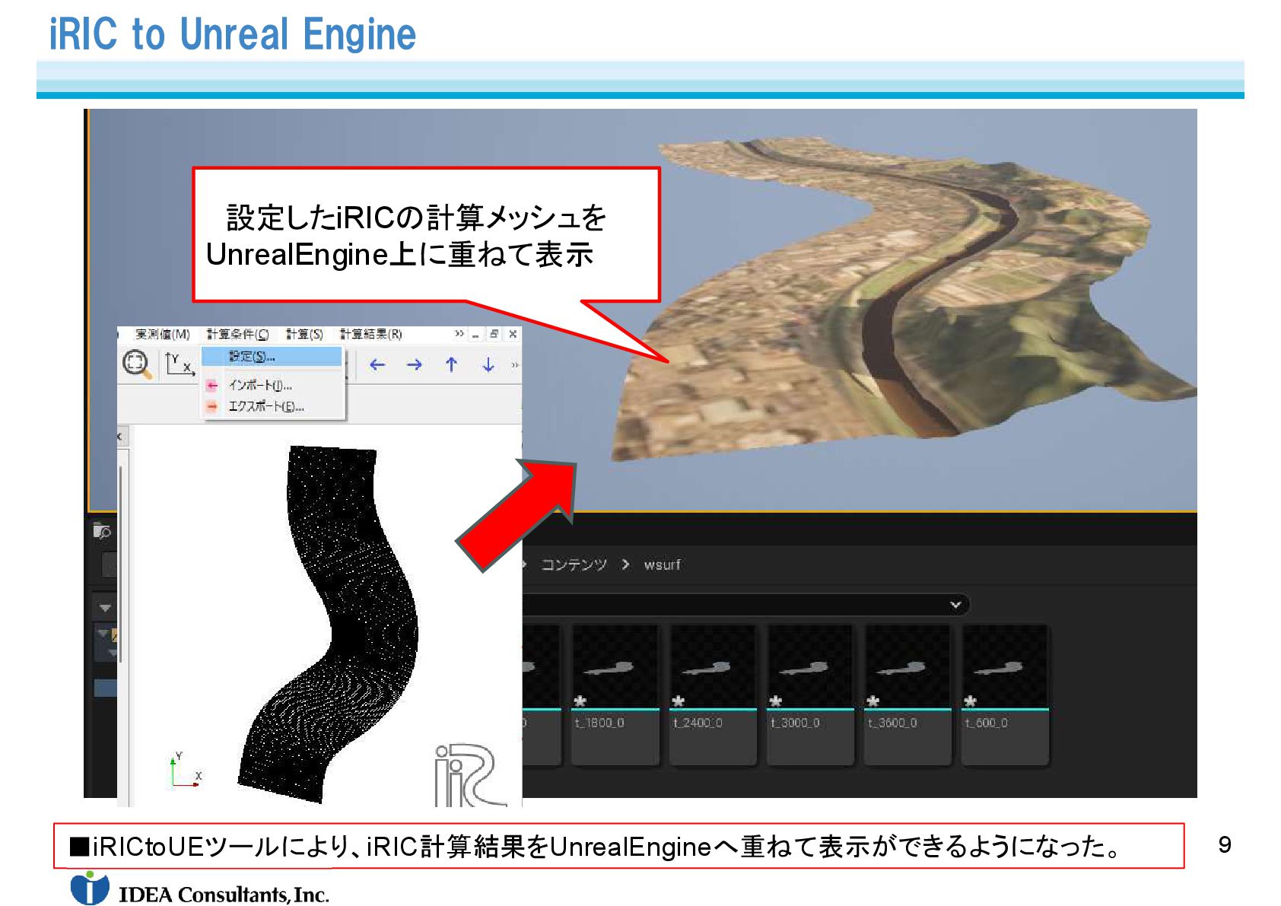Choose インポート(I)... menu entry
1281x906 pixels.
(x=272, y=386)
